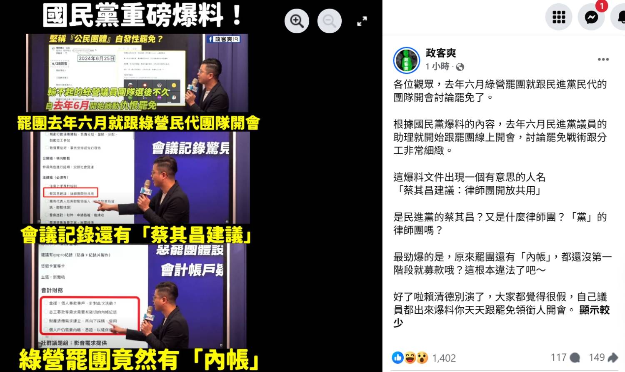
Task: Click the 政客爽 profile avatar
Action: [x=406, y=60]
